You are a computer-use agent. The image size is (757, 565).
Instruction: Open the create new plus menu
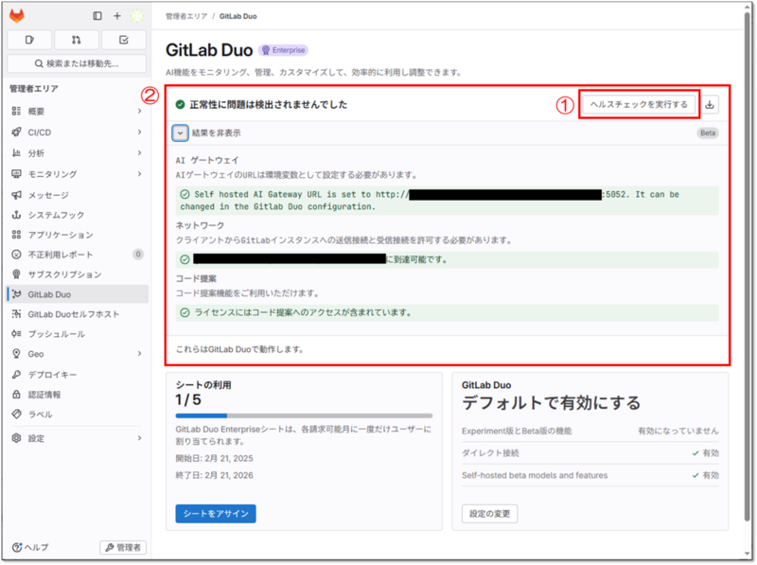117,16
